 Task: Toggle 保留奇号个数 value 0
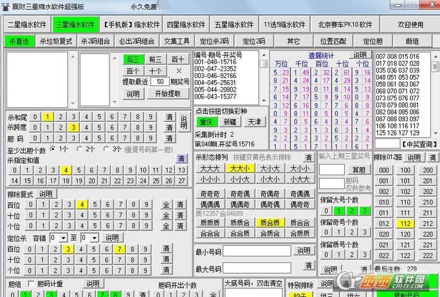pos(326,232)
